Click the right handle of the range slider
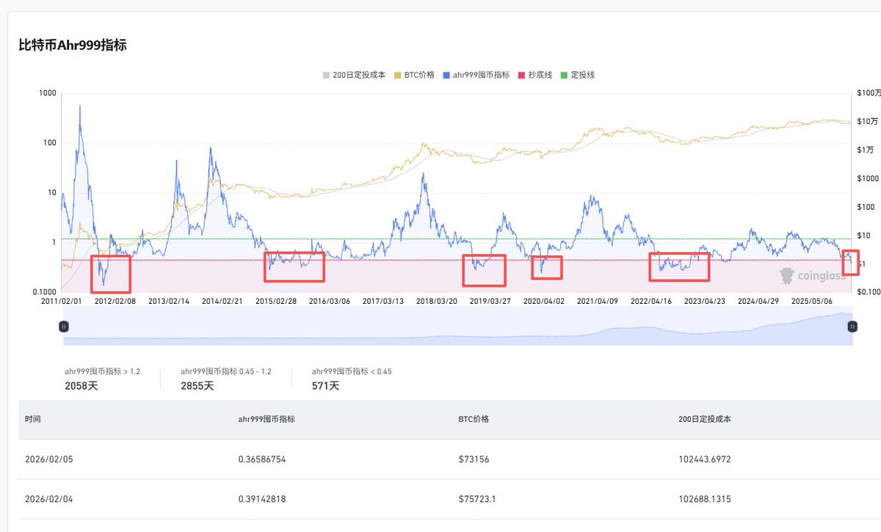 pyautogui.click(x=852, y=327)
